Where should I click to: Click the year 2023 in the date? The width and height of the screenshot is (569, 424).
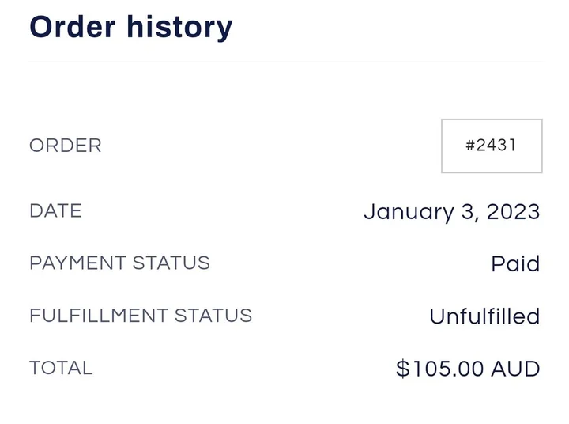tap(513, 212)
